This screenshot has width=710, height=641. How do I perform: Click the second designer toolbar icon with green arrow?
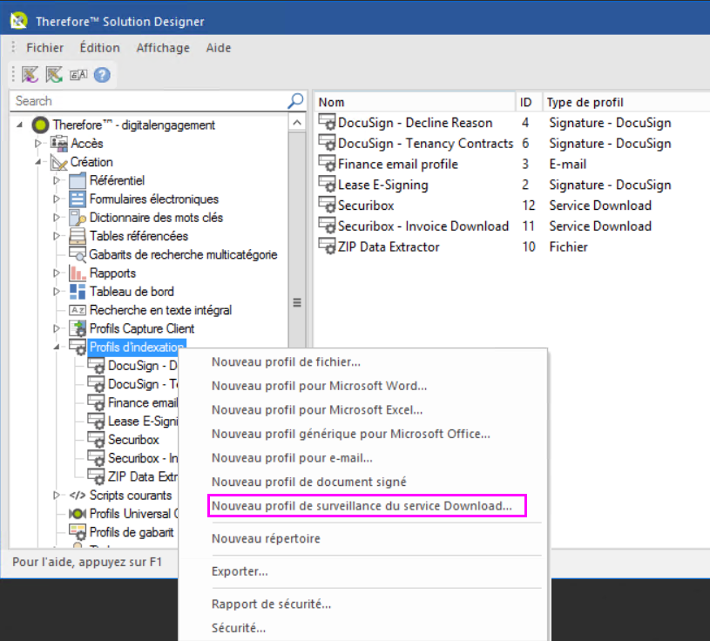54,75
